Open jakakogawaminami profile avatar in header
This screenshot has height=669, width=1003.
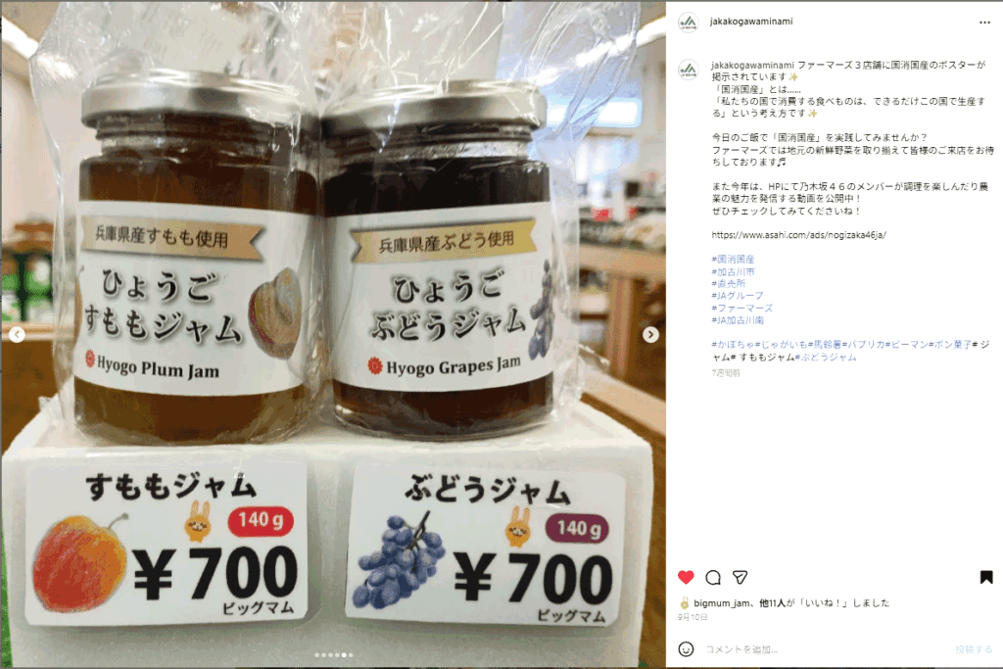coord(689,22)
